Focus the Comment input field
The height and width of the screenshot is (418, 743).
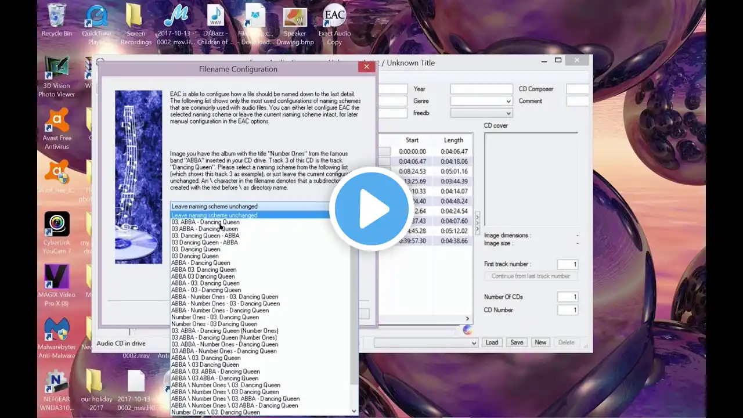578,101
